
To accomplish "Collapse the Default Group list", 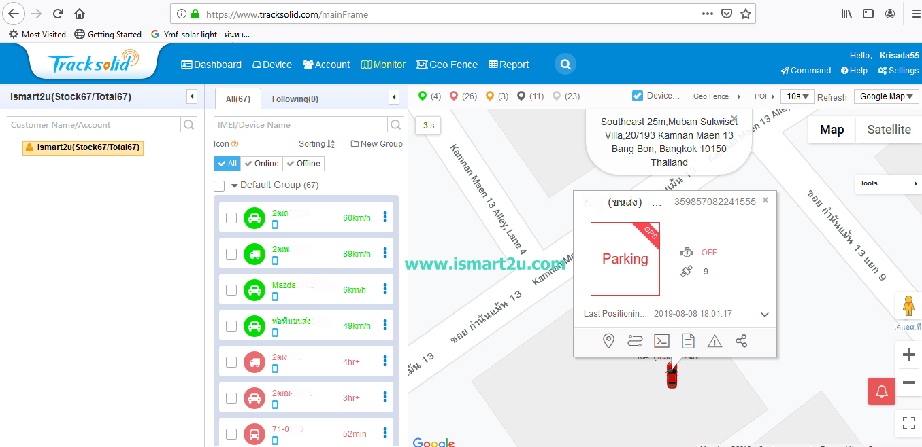I will point(235,185).
